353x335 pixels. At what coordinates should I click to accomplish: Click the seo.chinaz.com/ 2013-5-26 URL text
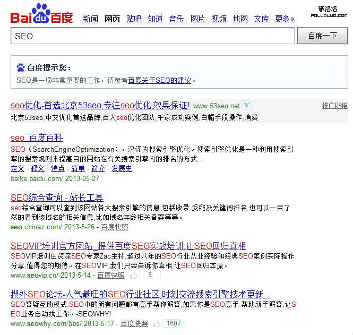[x=53, y=227]
